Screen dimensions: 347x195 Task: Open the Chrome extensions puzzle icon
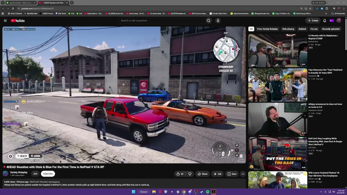[327, 8]
